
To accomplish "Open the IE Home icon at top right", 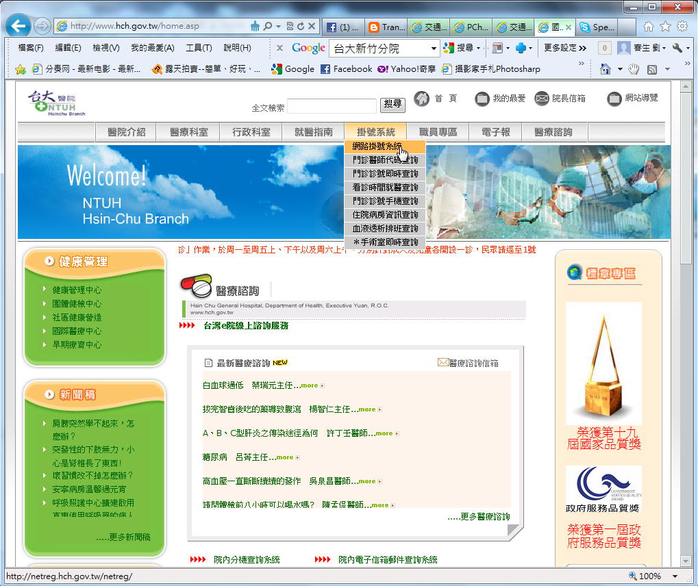I will [649, 27].
